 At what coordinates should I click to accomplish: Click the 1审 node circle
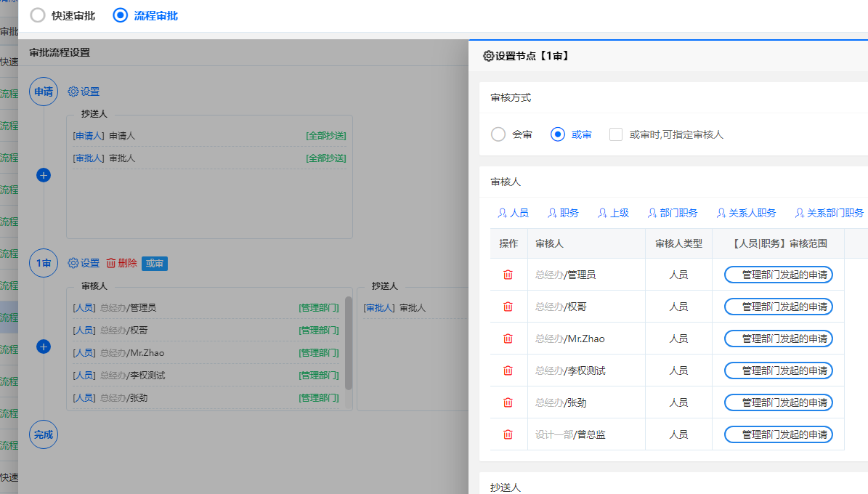click(x=44, y=263)
